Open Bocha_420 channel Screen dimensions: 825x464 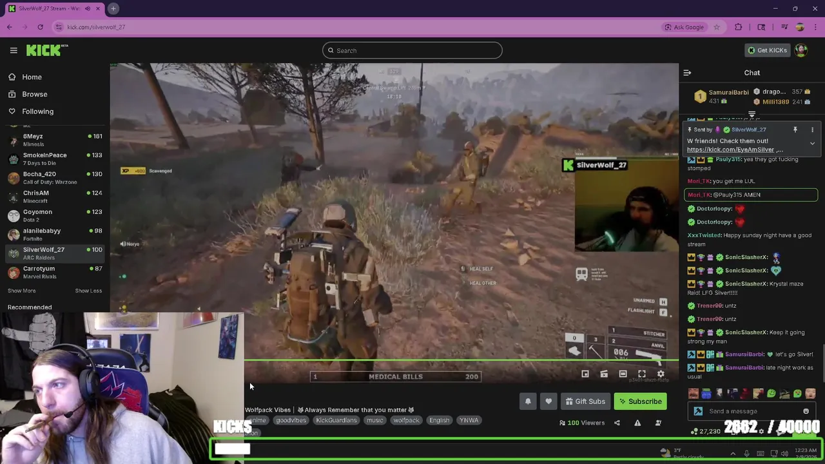click(55, 177)
